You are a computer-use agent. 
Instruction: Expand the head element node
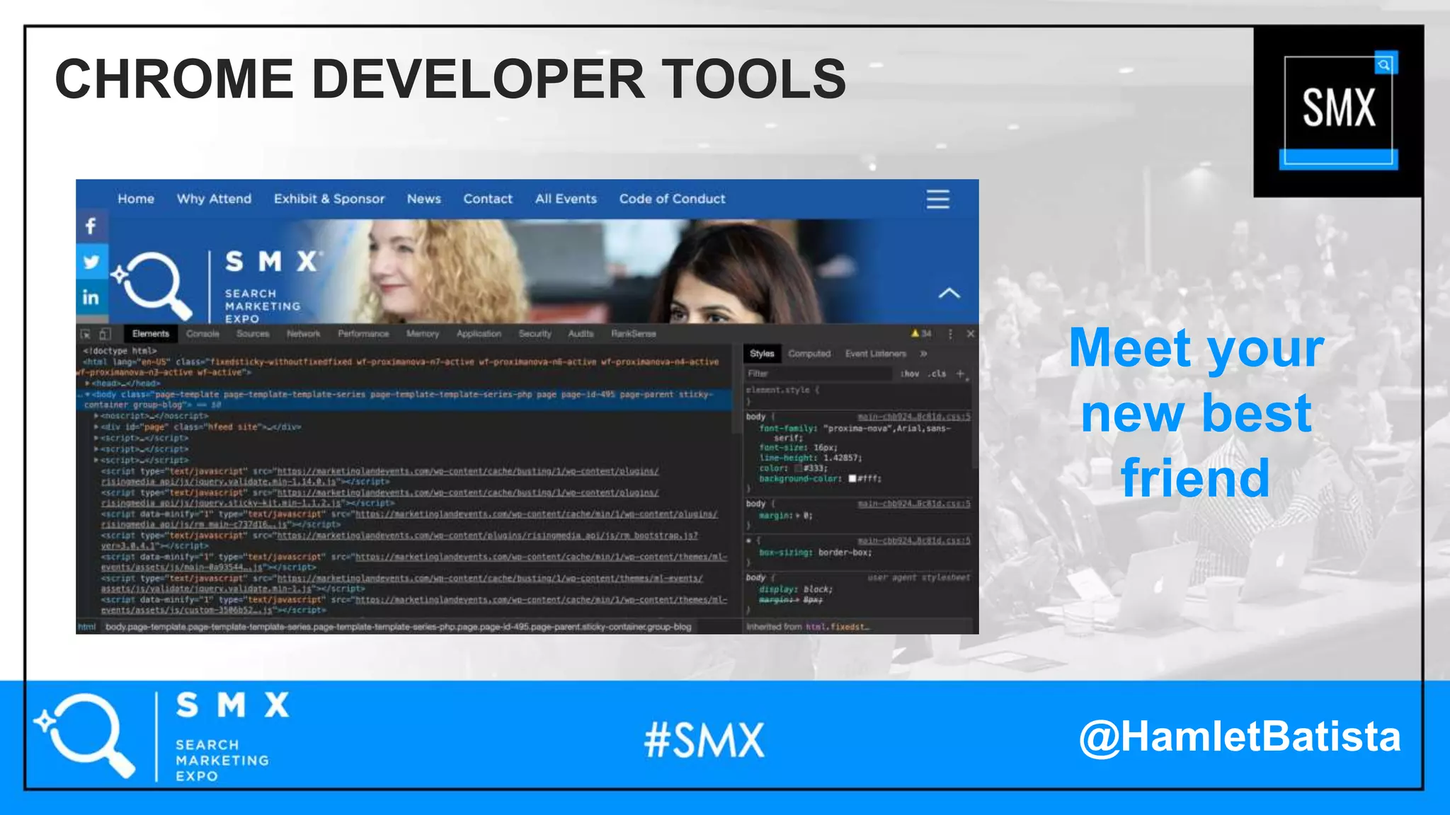87,383
